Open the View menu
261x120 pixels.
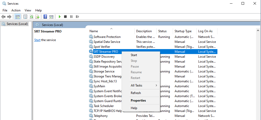point(28,10)
